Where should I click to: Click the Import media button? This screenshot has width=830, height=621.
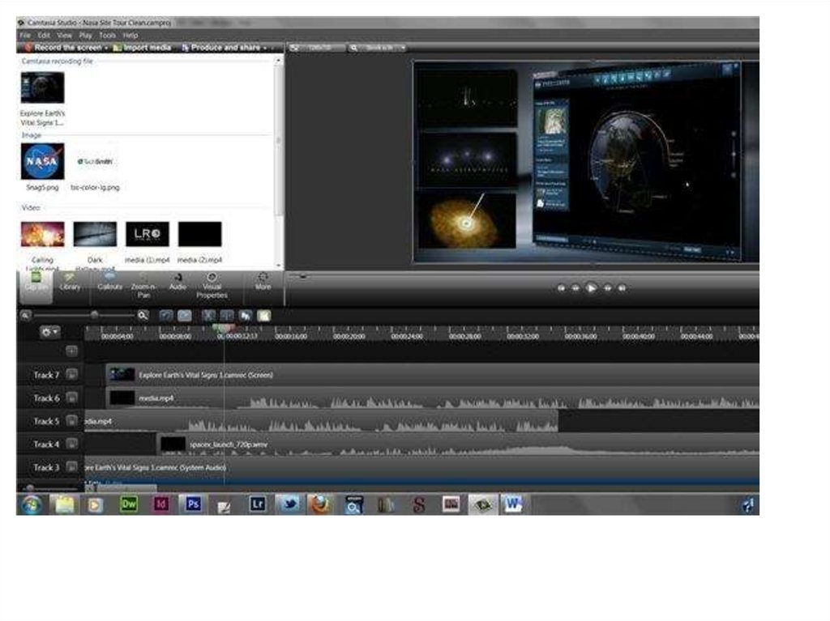click(x=143, y=48)
